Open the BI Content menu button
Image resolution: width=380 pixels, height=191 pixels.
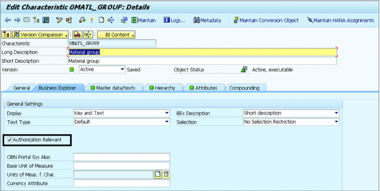coord(116,34)
